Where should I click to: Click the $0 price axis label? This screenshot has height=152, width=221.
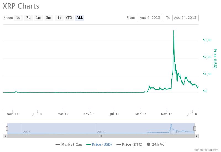pyautogui.click(x=205, y=91)
